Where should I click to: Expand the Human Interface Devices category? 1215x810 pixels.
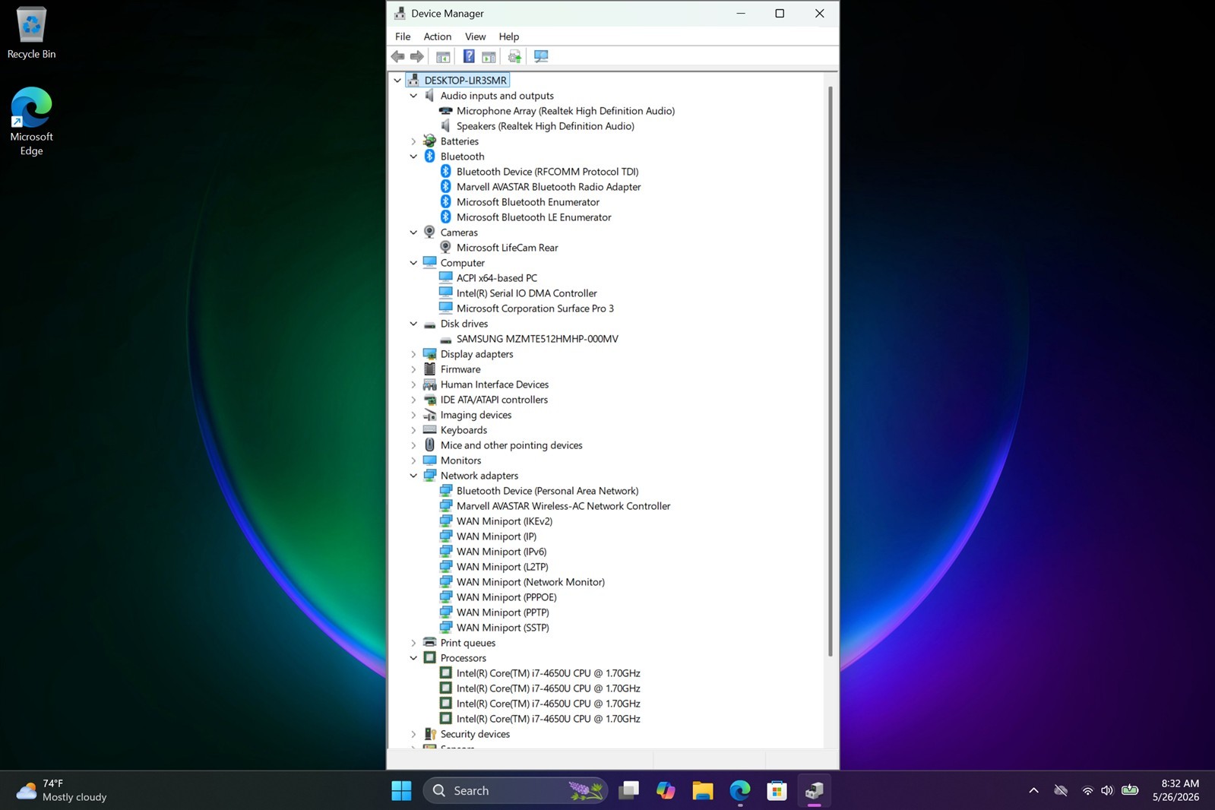(413, 384)
